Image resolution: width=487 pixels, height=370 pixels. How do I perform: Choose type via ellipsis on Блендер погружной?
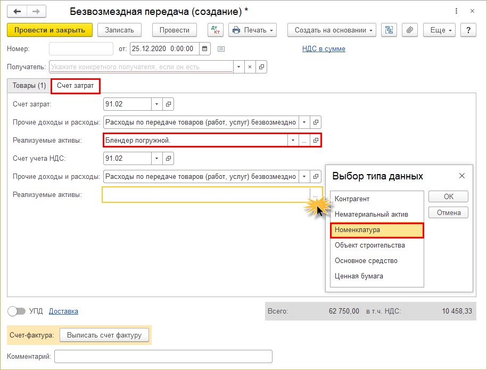tap(304, 141)
